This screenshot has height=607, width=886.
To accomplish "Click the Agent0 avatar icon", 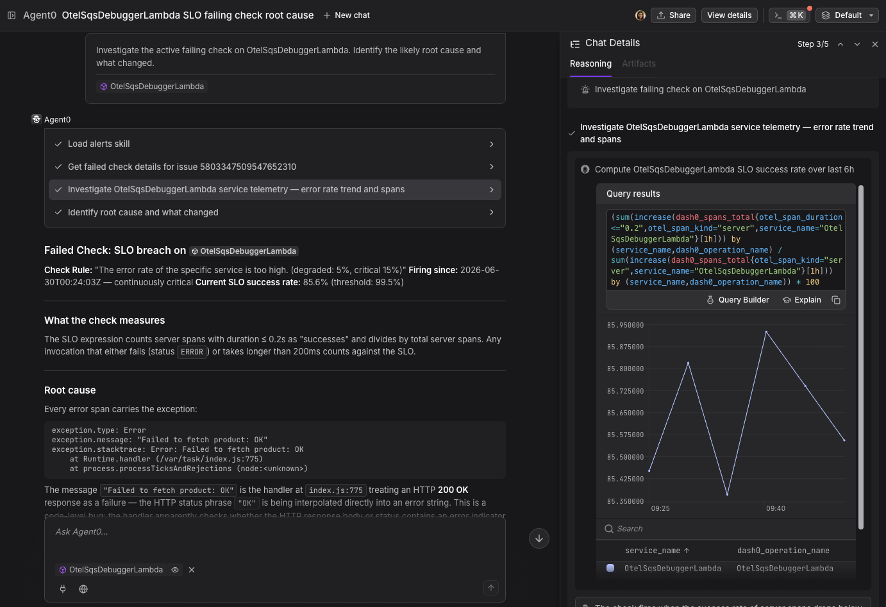I will click(x=37, y=119).
